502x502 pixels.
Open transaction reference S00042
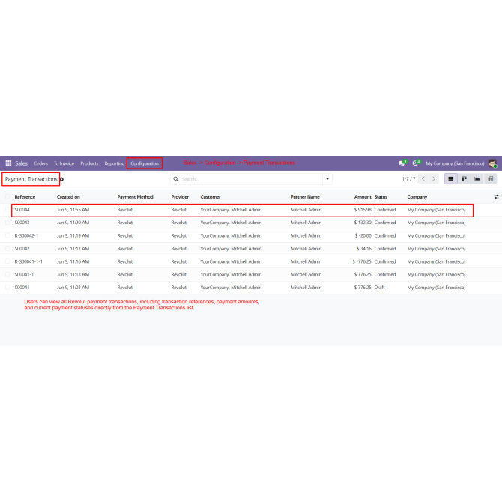click(22, 249)
